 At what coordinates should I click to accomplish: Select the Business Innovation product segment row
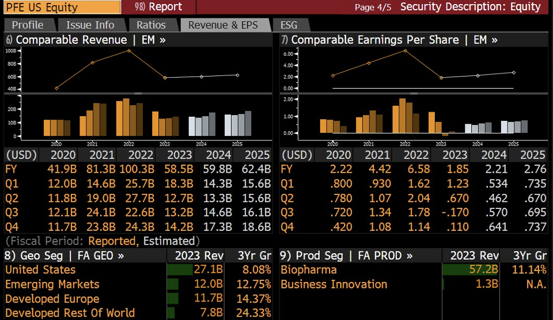tap(414, 284)
